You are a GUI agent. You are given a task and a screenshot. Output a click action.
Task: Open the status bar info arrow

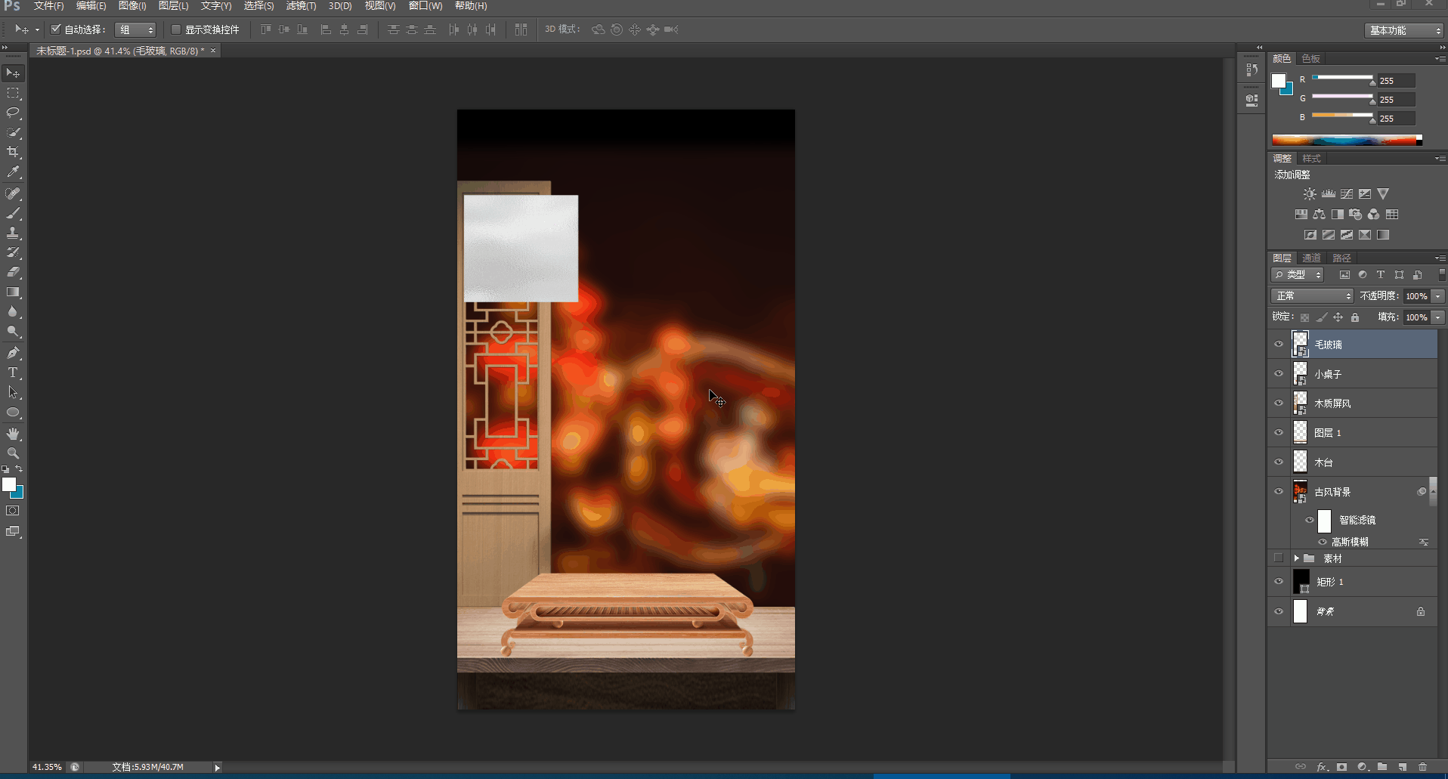218,768
